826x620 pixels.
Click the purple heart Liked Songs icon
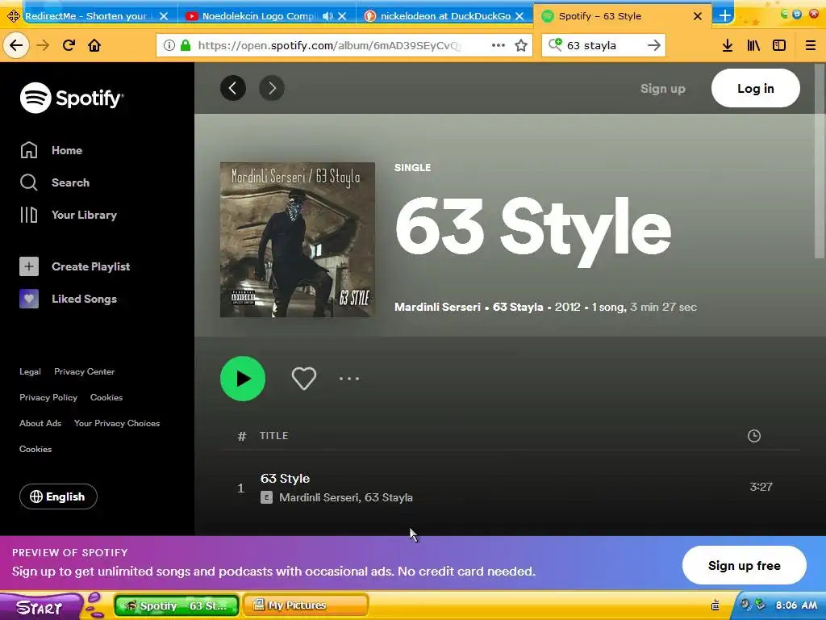tap(29, 299)
